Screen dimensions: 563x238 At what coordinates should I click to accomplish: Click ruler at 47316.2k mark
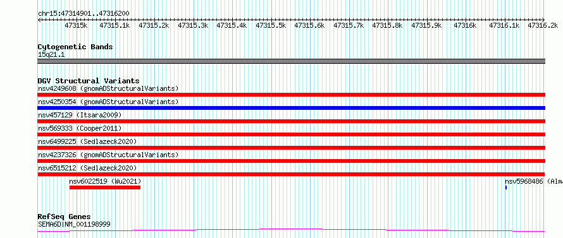click(543, 25)
